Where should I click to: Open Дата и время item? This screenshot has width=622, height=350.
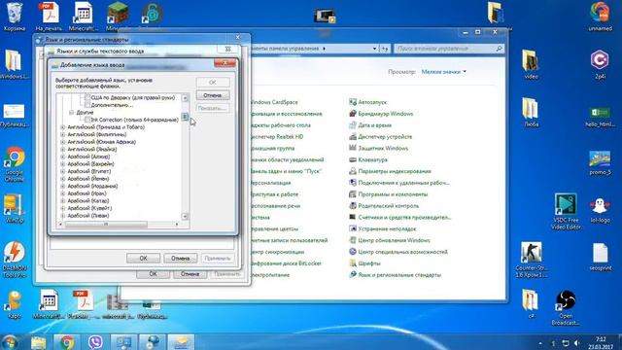pos(370,125)
